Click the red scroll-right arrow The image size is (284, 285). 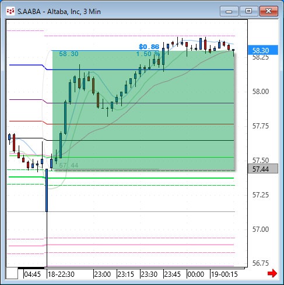tap(272, 273)
